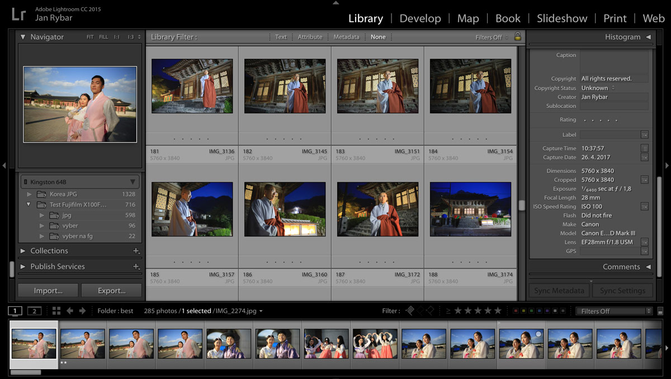Go forward with the right arrow icon
This screenshot has width=671, height=379.
pos(82,311)
